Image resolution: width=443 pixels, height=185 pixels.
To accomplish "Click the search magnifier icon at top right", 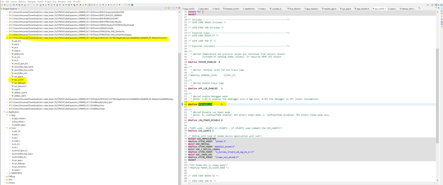I will pos(428,5).
